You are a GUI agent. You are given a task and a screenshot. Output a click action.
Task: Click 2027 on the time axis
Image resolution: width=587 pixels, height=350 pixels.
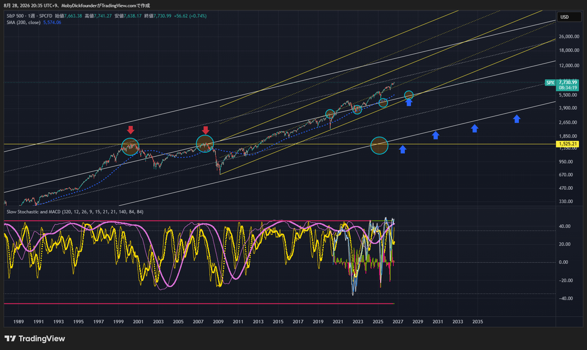point(398,321)
